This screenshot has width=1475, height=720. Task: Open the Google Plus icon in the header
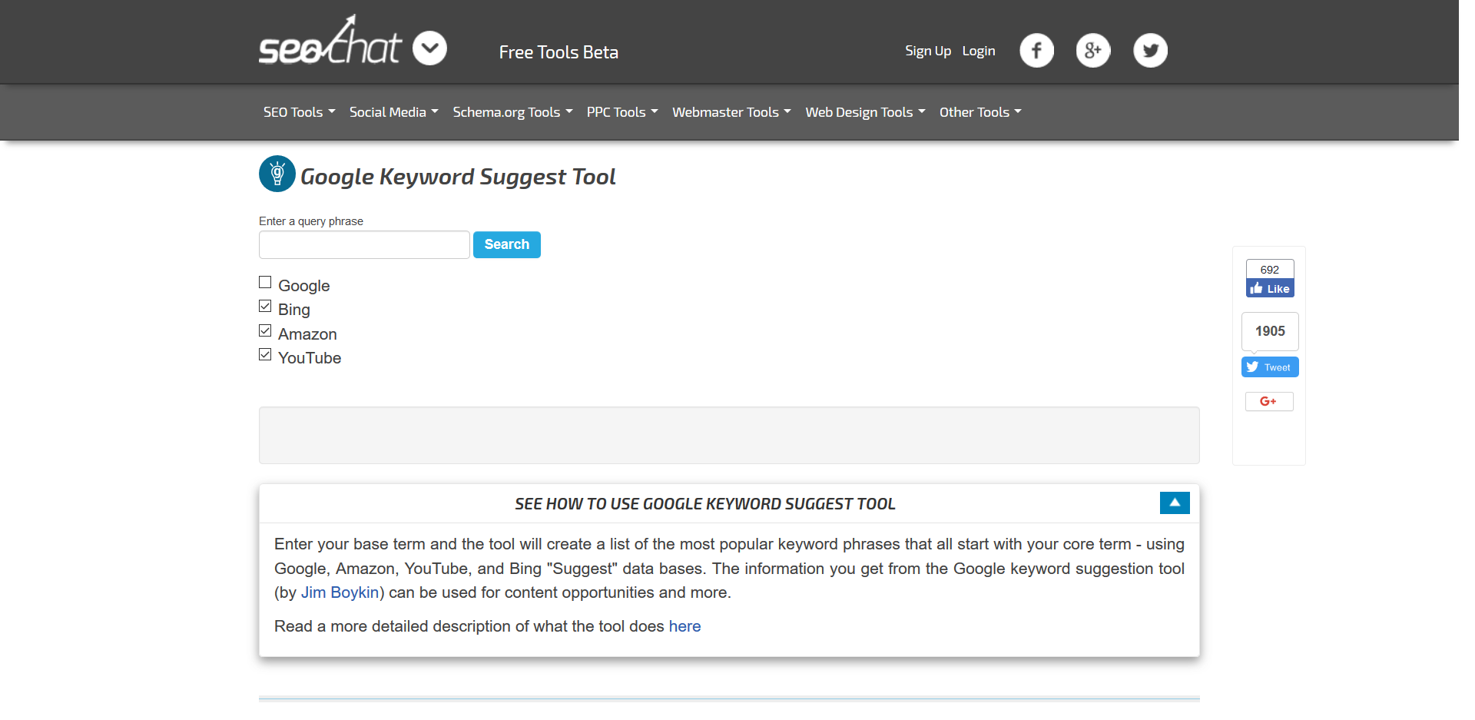1093,51
